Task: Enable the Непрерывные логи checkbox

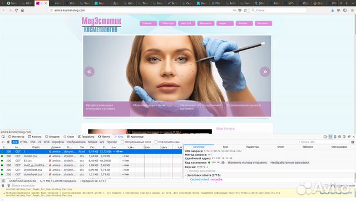Action: click(x=122, y=142)
